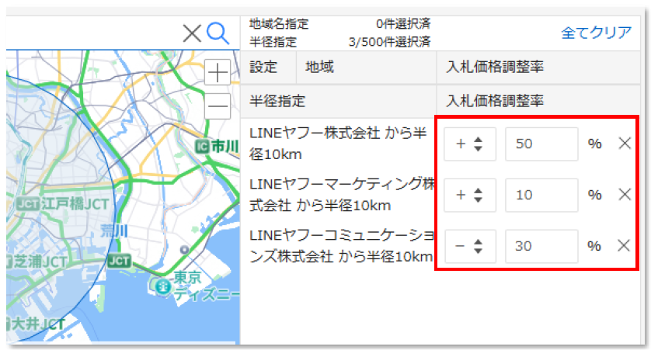Open minus sign dropdown for LINEヤフーコミュニケーションズ row

click(x=469, y=246)
